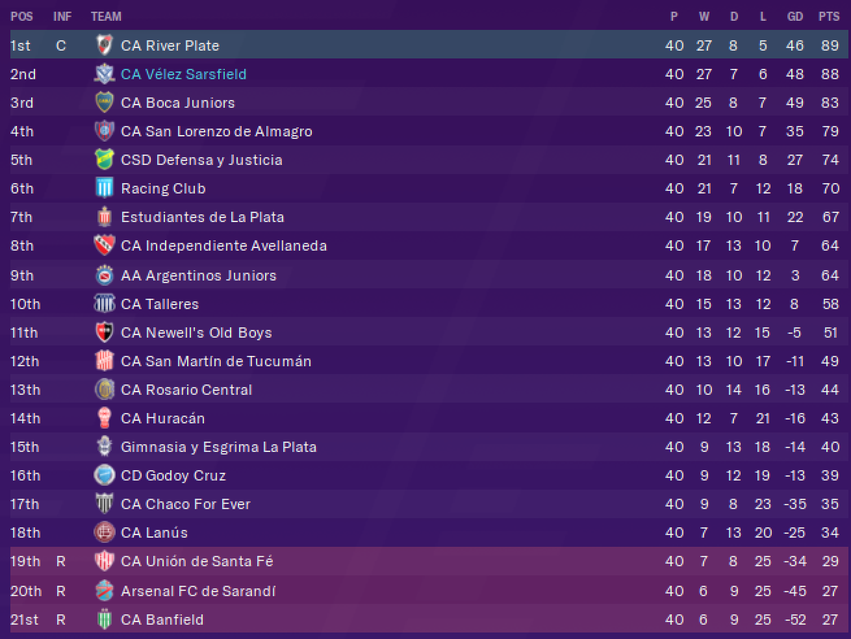Click the CA Vélez Sarsfield club crest
The image size is (851, 639).
point(104,73)
